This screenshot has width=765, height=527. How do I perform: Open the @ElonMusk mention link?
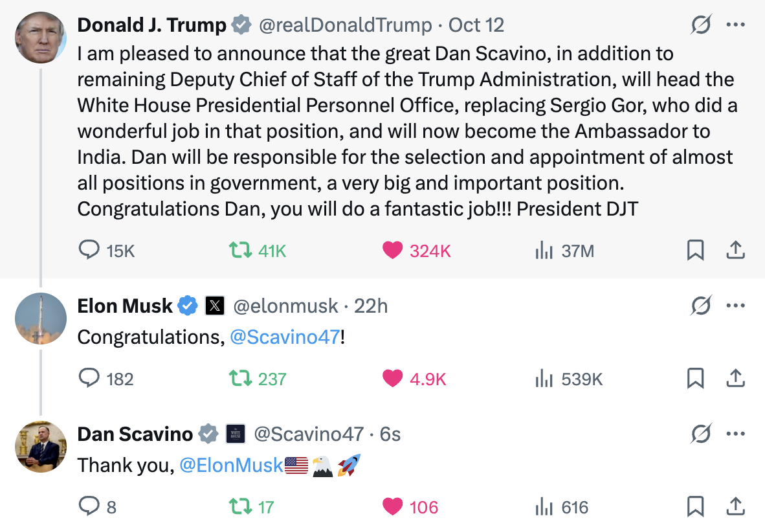point(231,465)
